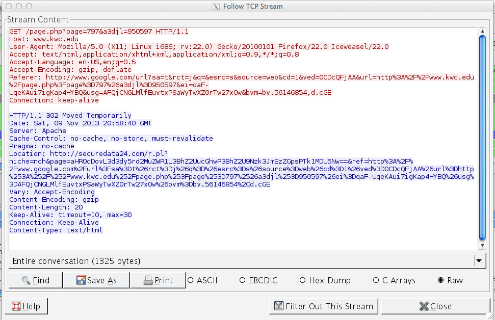
Task: Click the GET /page.php request line
Action: pos(99,32)
